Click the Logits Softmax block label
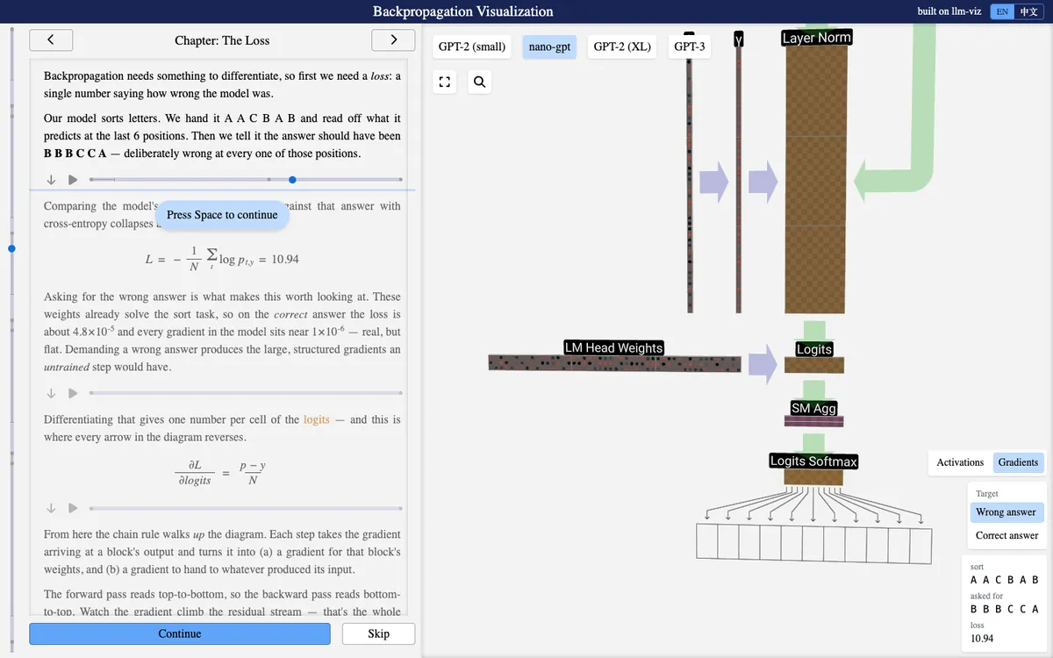Viewport: 1053px width, 658px height. tap(813, 461)
